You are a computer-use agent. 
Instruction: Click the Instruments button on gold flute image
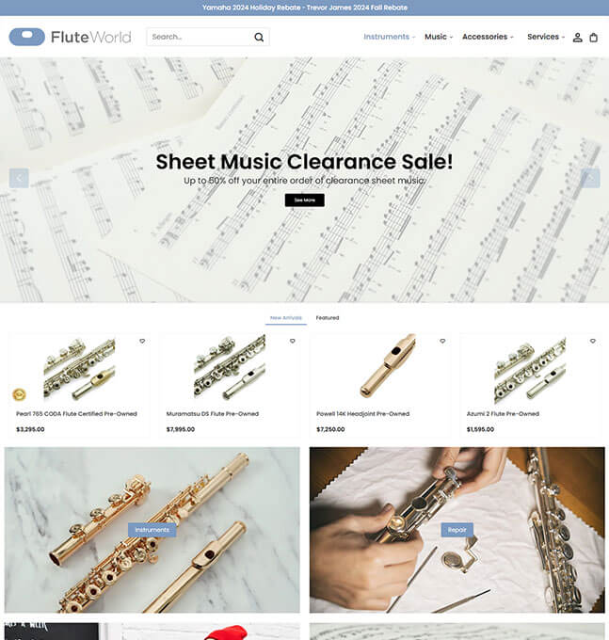[152, 530]
